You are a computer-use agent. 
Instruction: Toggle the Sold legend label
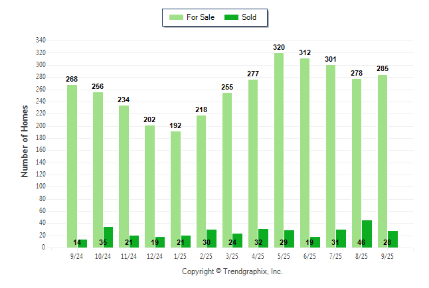250,17
